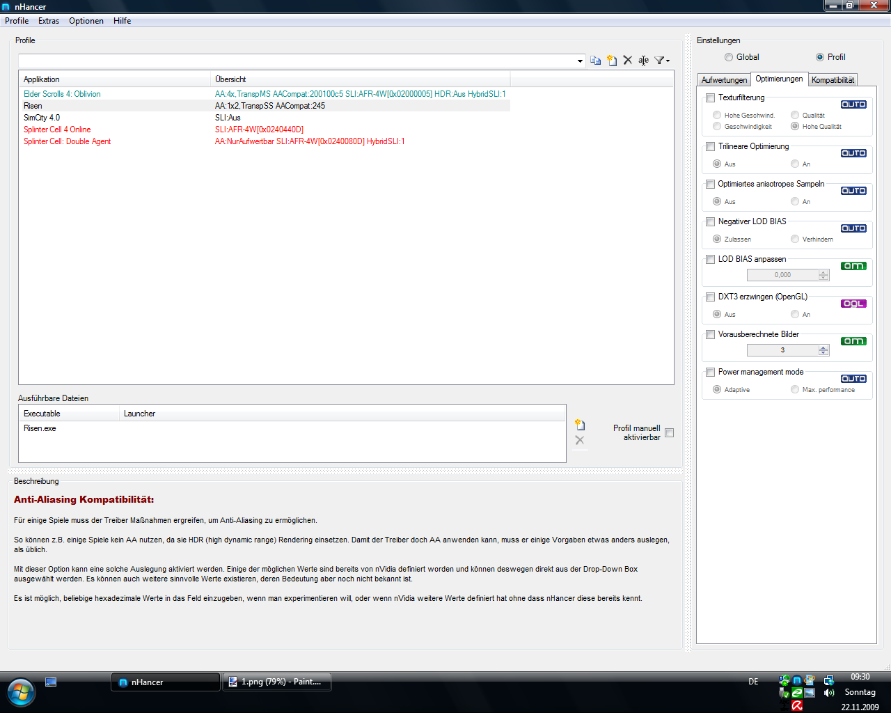This screenshot has height=713, width=891.
Task: Select the Global settings radio button
Action: pyautogui.click(x=729, y=57)
